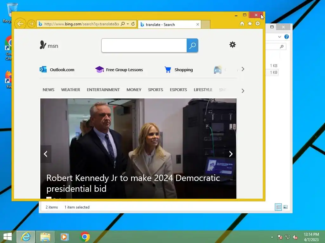Go to the browser Home page icon

point(242,23)
